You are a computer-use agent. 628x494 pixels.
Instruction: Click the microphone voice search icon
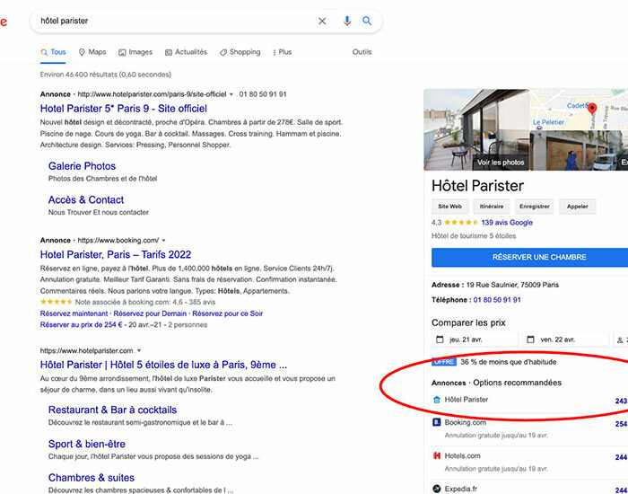[x=347, y=21]
